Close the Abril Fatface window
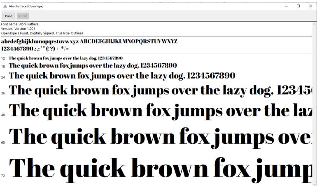Screen dimensions: 317x186 [x=310, y=6]
